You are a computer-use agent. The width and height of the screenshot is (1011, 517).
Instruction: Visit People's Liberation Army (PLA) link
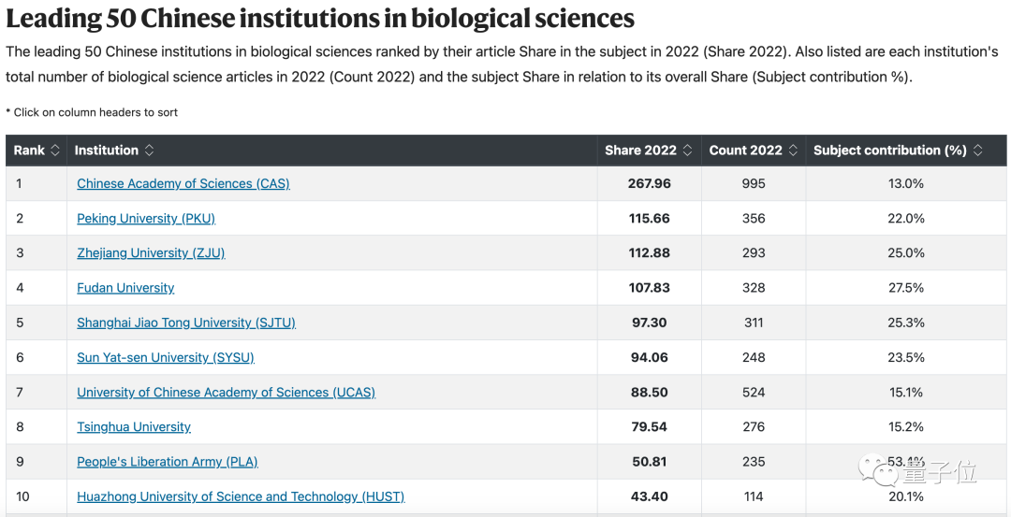(168, 462)
